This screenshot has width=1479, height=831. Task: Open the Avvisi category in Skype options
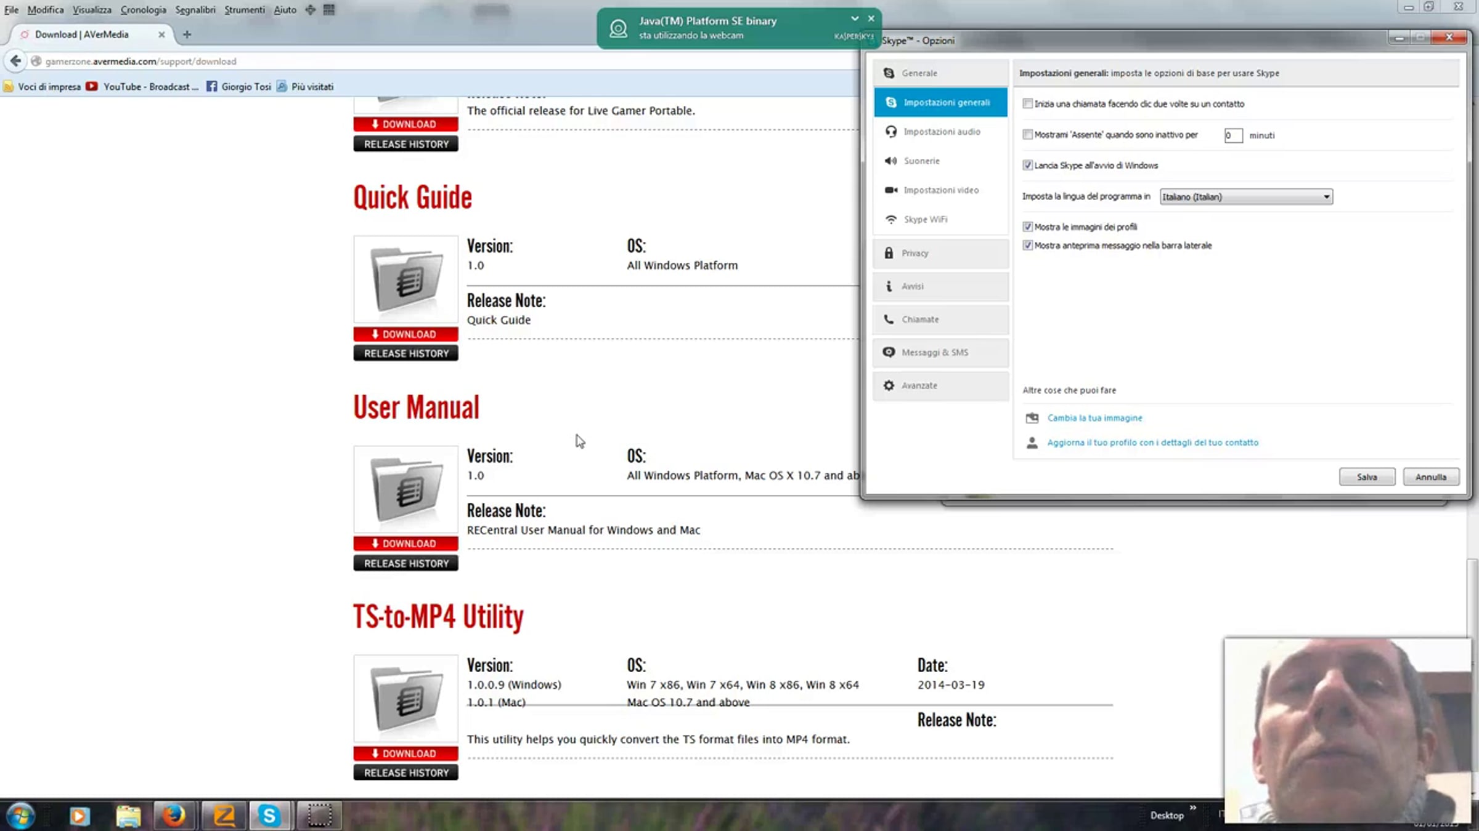(940, 286)
